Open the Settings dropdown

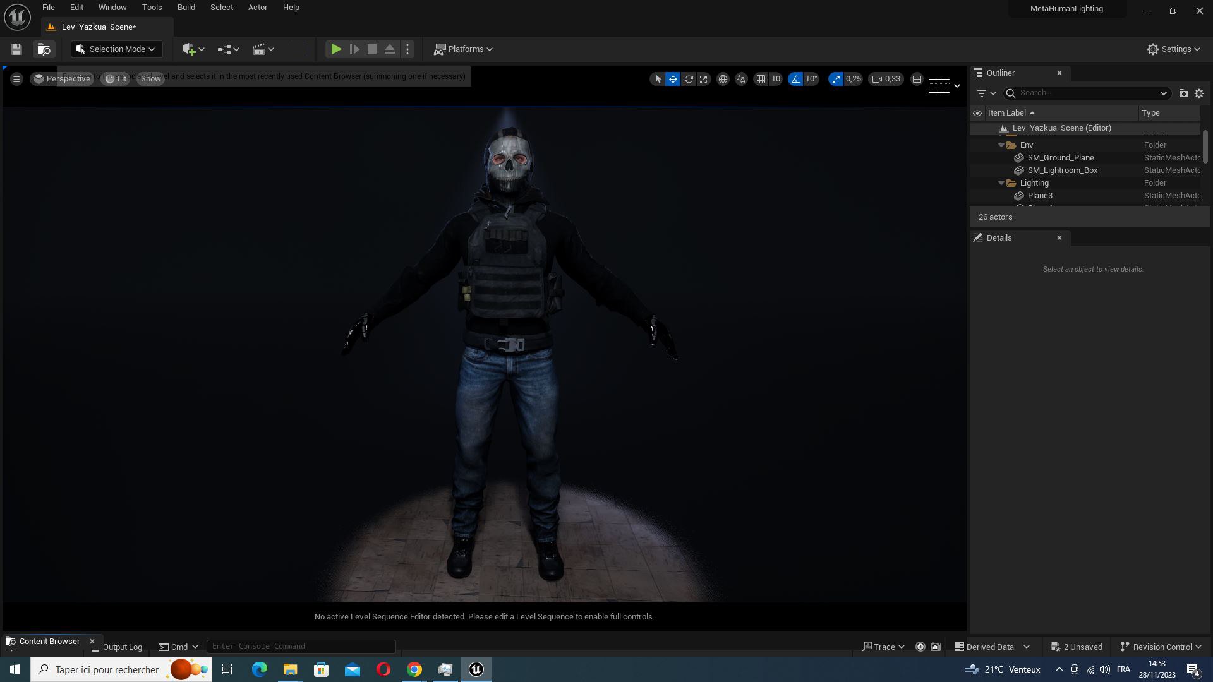pyautogui.click(x=1173, y=49)
